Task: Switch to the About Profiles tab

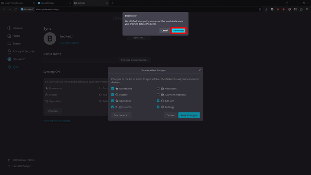Action: (x=51, y=3)
